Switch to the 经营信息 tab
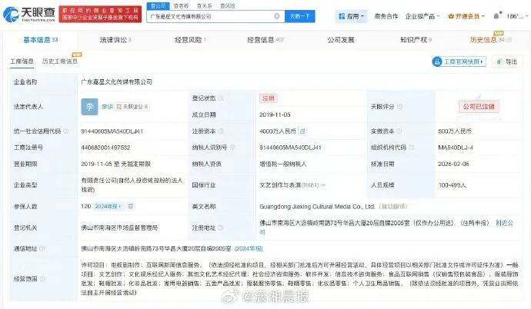 click(x=265, y=40)
